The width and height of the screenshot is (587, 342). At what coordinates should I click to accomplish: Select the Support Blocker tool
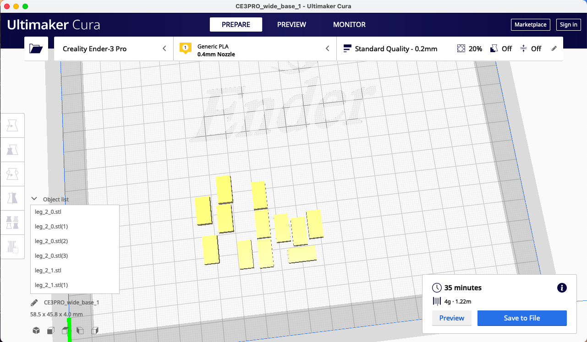tap(12, 247)
